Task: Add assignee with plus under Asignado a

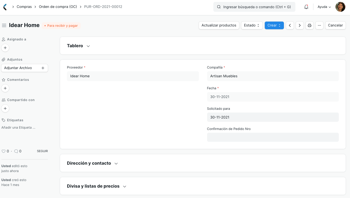Action: tap(5, 48)
